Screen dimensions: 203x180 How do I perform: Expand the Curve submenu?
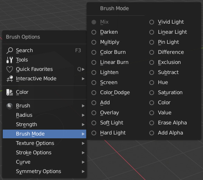(44, 162)
